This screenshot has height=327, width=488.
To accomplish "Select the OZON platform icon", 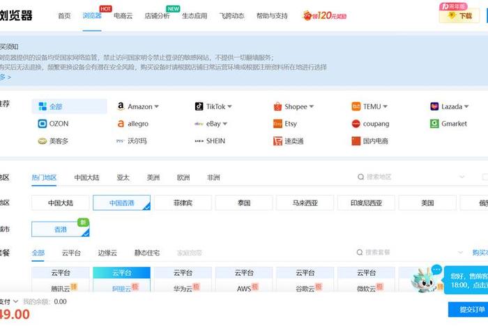I will coord(43,124).
